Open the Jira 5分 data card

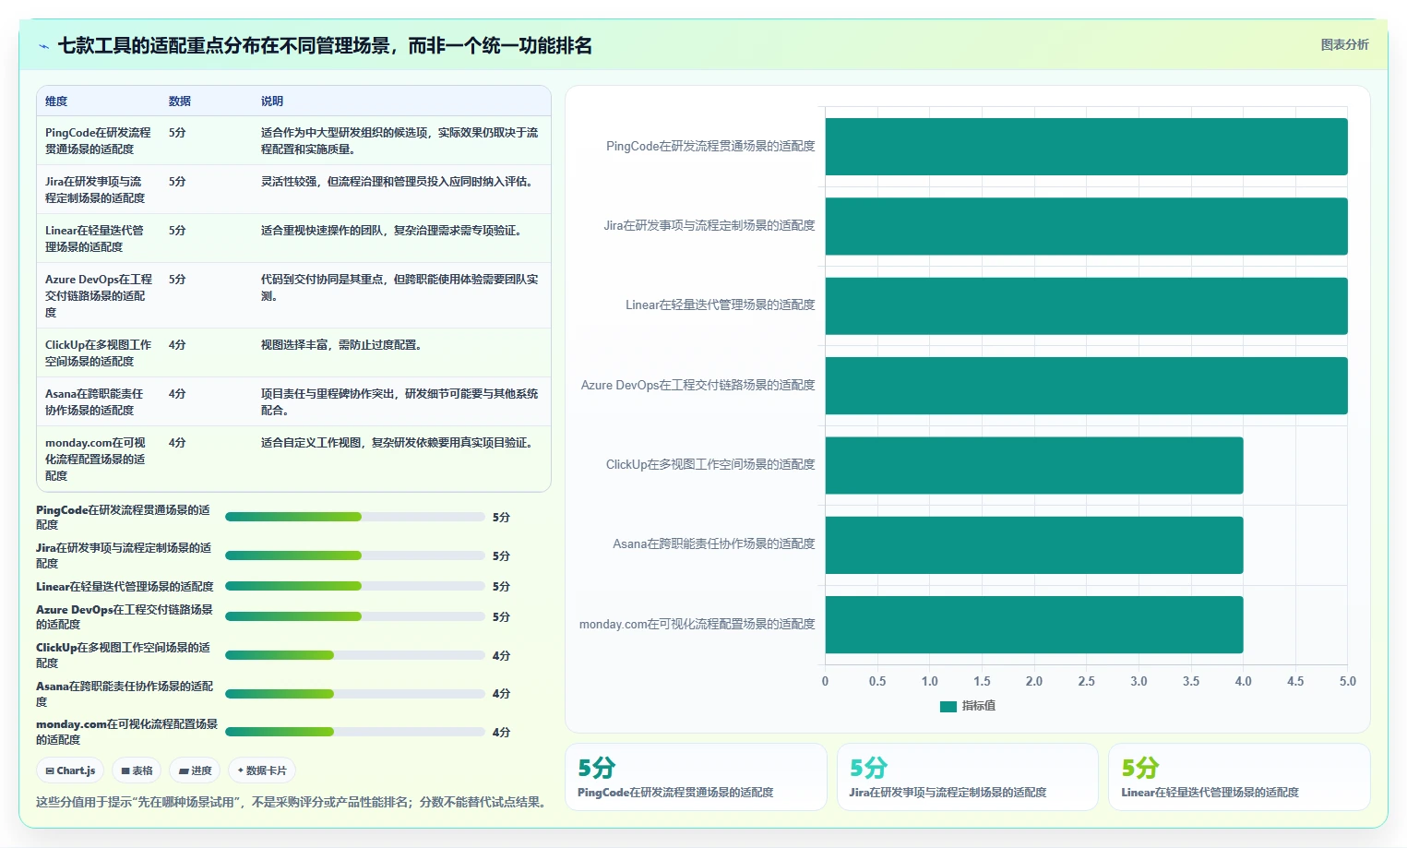coord(967,777)
